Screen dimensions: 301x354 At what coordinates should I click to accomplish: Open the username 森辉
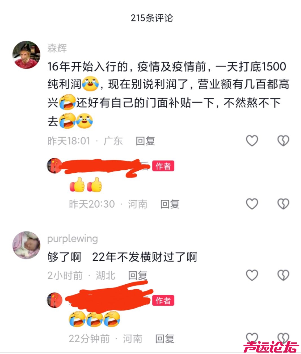click(x=57, y=48)
